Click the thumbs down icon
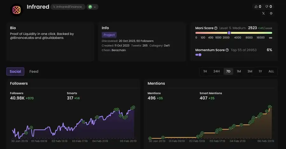The image size is (286, 149). (x=267, y=6)
